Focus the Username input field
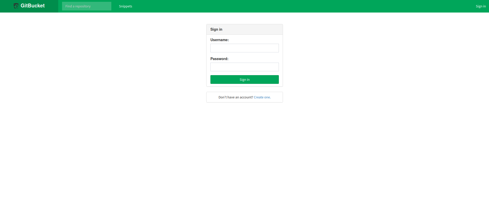This screenshot has width=489, height=205. pos(244,48)
